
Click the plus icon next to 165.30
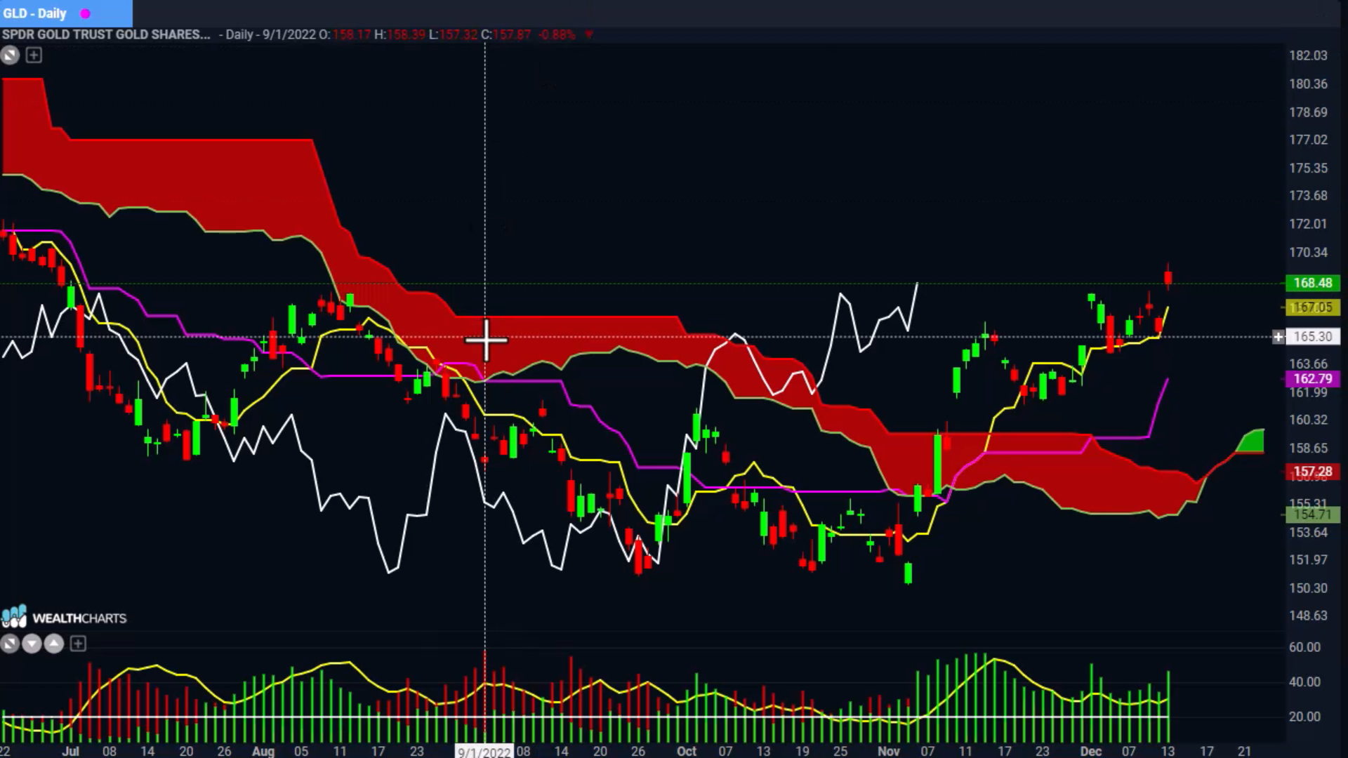(x=1278, y=337)
